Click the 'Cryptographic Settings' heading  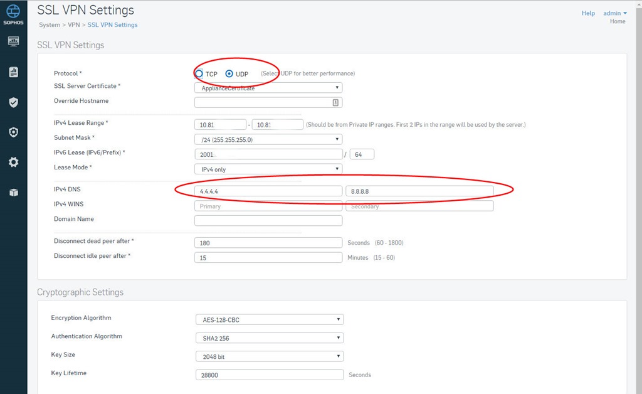click(x=80, y=292)
